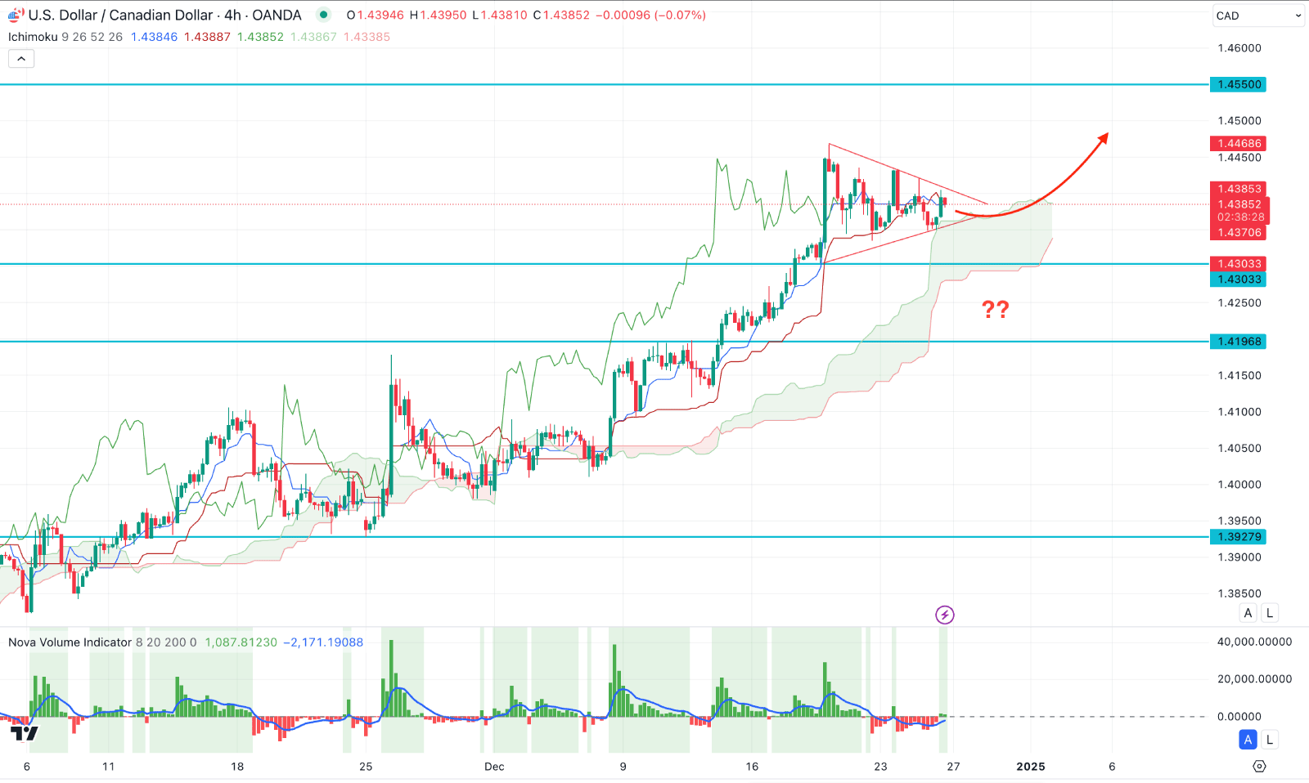The width and height of the screenshot is (1309, 783).
Task: Click the purple lightning event marker
Action: [945, 615]
